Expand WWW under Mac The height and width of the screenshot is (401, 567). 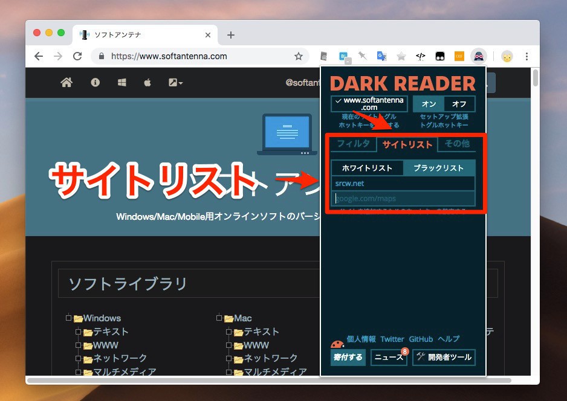click(x=228, y=345)
